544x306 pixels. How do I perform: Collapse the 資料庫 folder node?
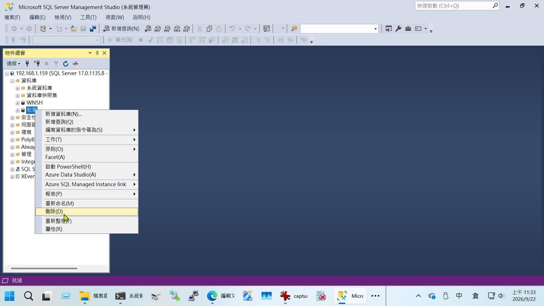(12, 81)
